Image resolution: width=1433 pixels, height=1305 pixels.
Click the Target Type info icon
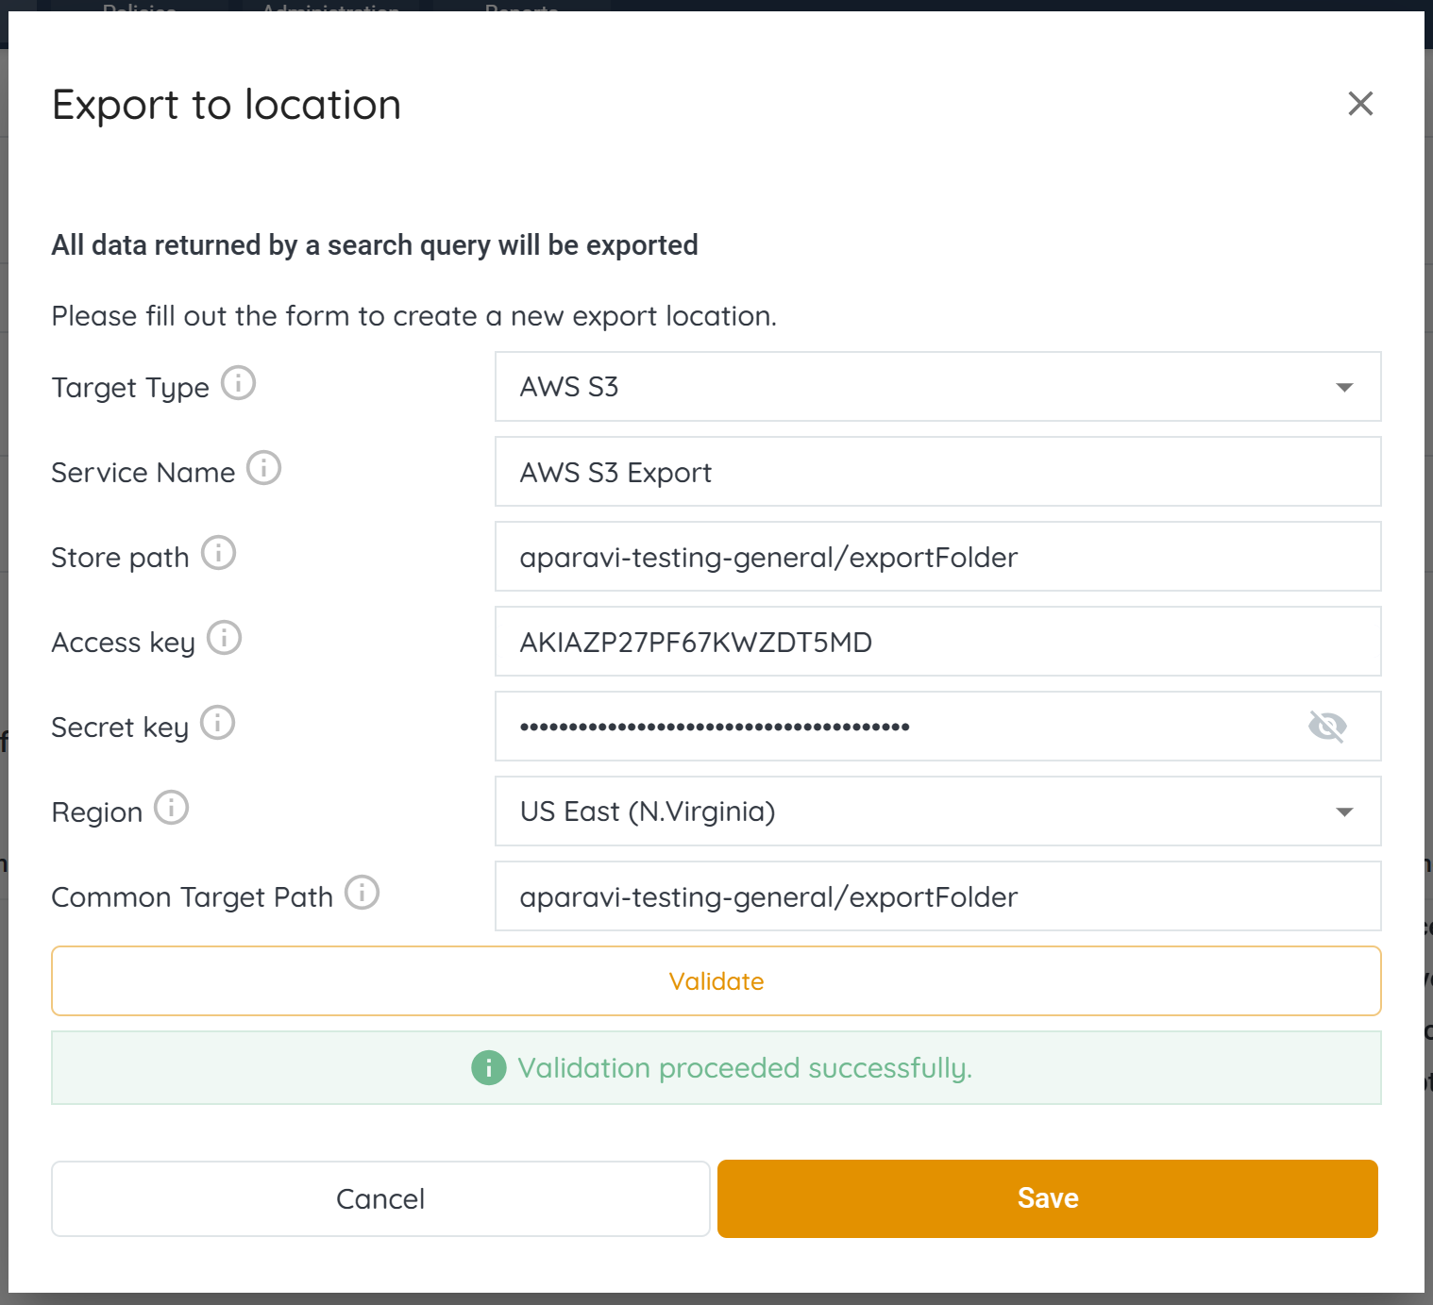tap(238, 383)
